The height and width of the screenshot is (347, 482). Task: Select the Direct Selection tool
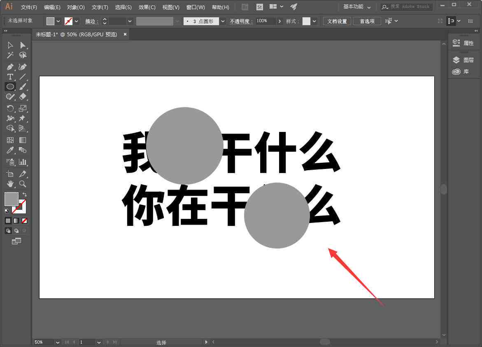coord(23,45)
